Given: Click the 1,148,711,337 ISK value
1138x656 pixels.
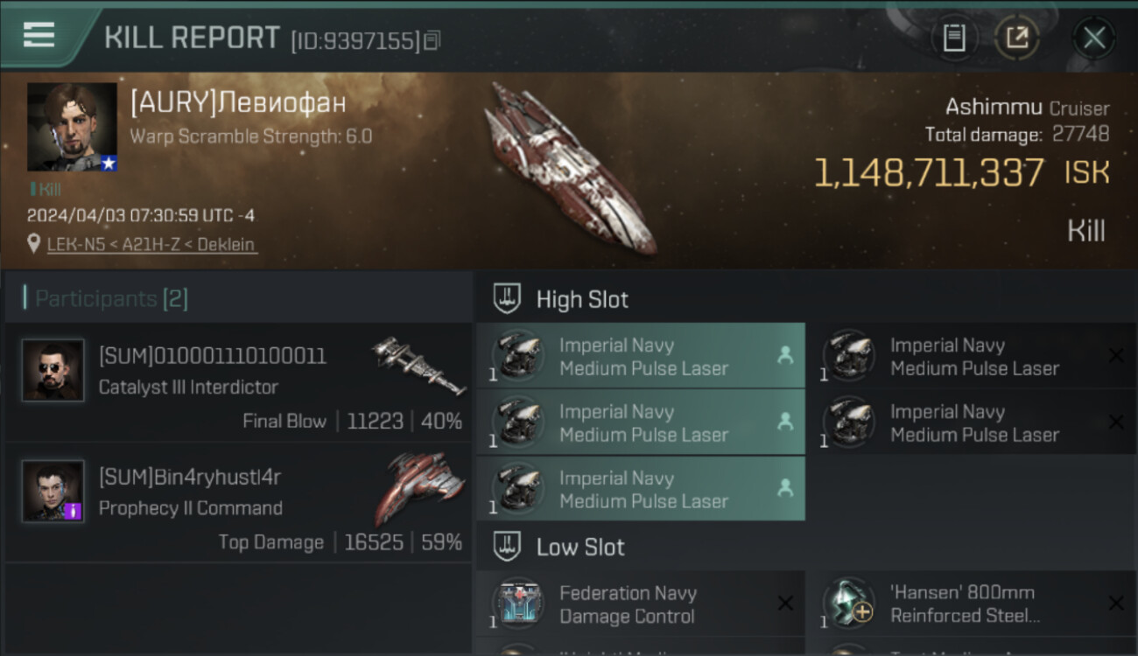Looking at the screenshot, I should coord(929,173).
